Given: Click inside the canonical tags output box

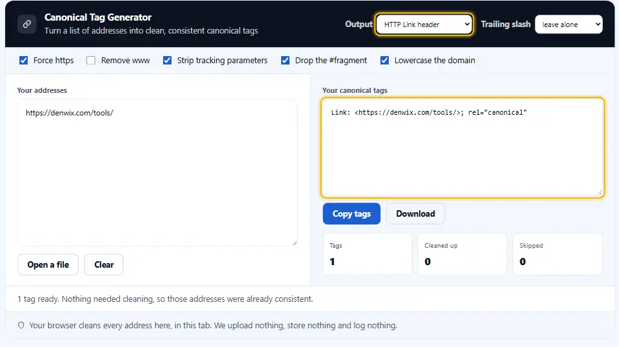Looking at the screenshot, I should pyautogui.click(x=462, y=147).
